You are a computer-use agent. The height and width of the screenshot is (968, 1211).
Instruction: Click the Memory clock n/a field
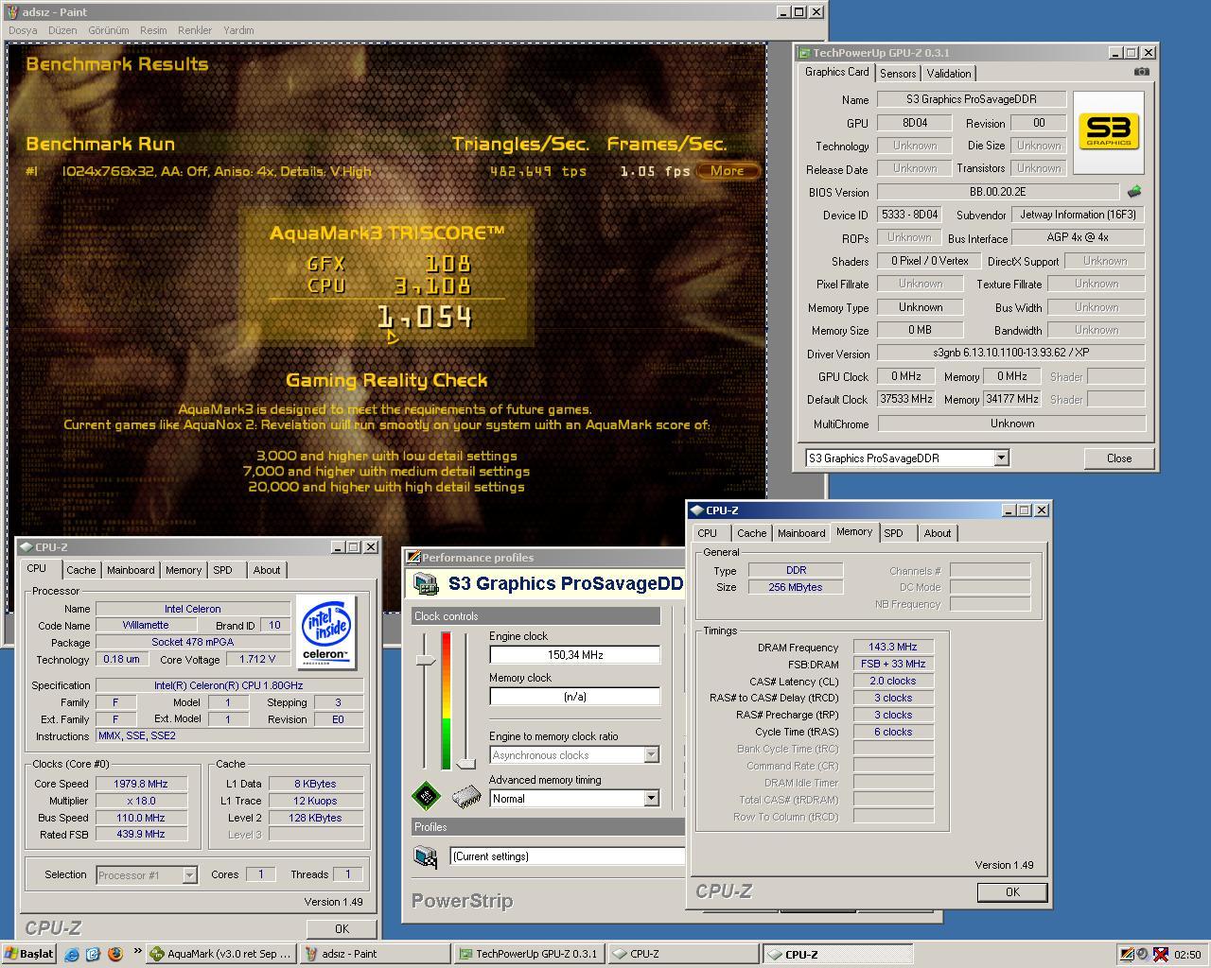click(574, 697)
